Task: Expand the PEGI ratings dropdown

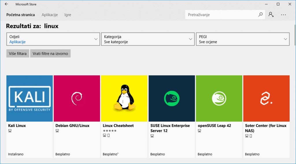Action: click(243, 39)
